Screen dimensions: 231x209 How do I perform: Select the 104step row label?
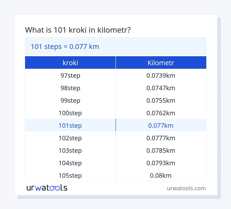[x=70, y=163]
